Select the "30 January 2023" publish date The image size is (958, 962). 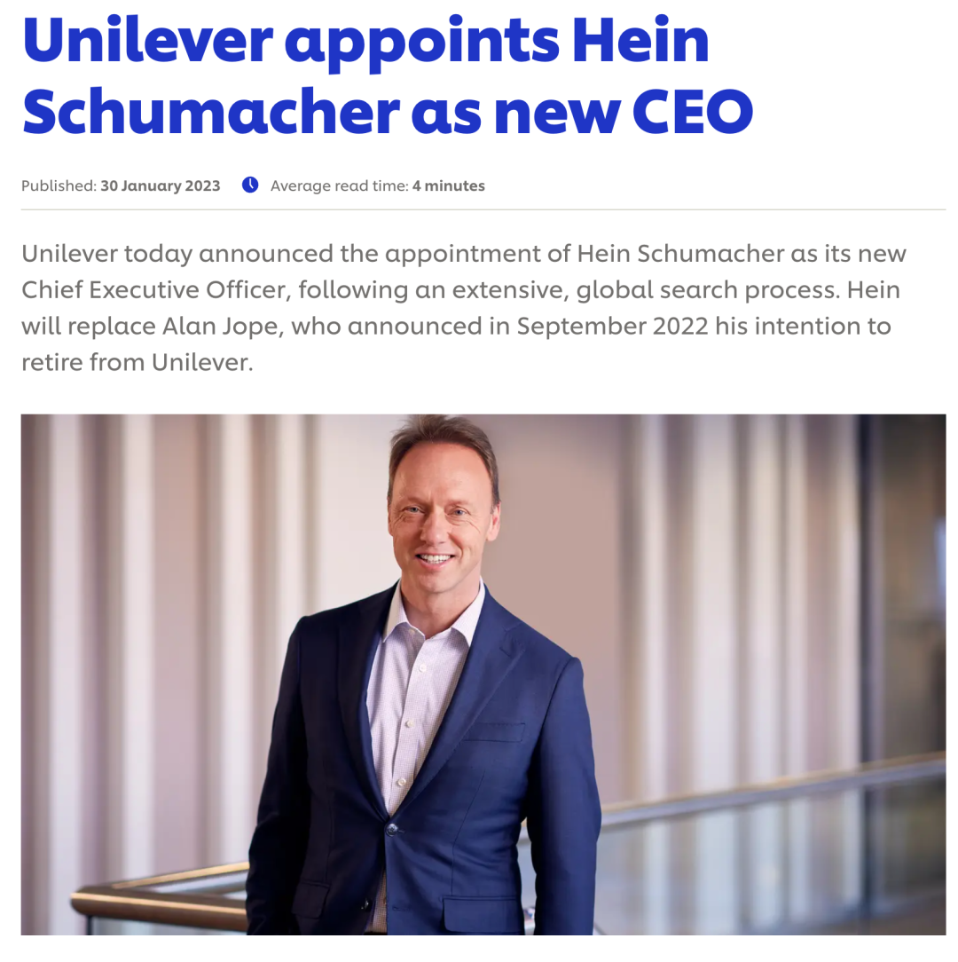[161, 186]
